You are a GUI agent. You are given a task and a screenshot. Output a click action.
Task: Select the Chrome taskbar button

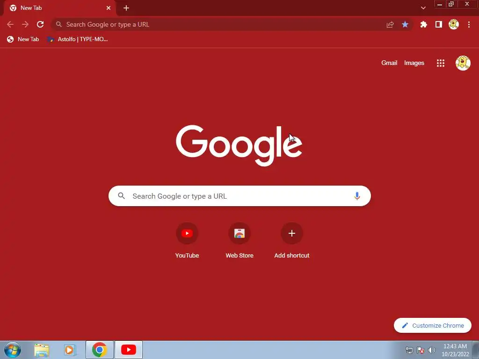(99, 350)
